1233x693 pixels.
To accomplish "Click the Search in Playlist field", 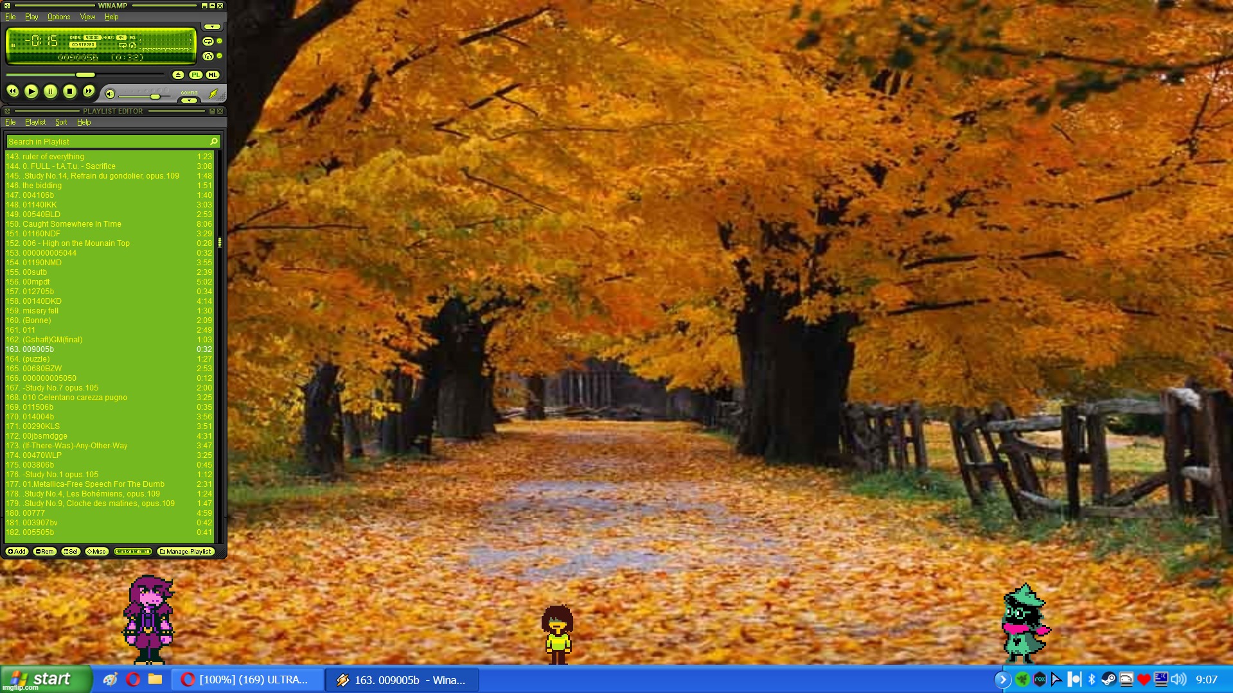I will coord(106,141).
